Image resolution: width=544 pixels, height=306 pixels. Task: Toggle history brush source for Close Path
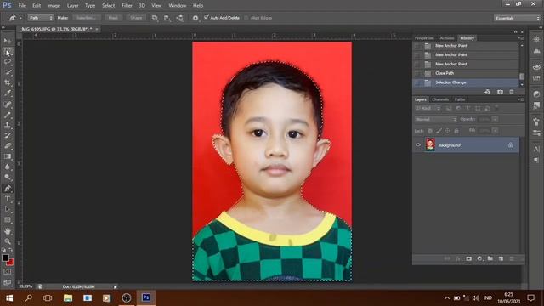tap(417, 73)
